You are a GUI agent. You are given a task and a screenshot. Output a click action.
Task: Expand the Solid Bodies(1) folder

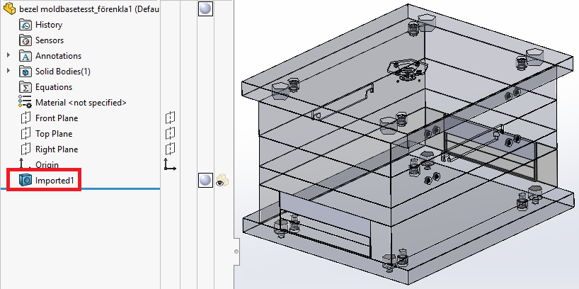tap(8, 72)
